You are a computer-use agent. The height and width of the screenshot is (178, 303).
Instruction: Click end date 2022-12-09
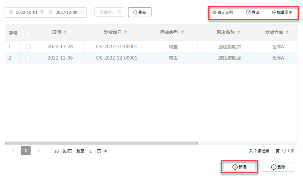(67, 12)
